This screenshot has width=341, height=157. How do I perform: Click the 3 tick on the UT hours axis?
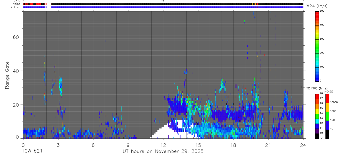[x=58, y=145]
